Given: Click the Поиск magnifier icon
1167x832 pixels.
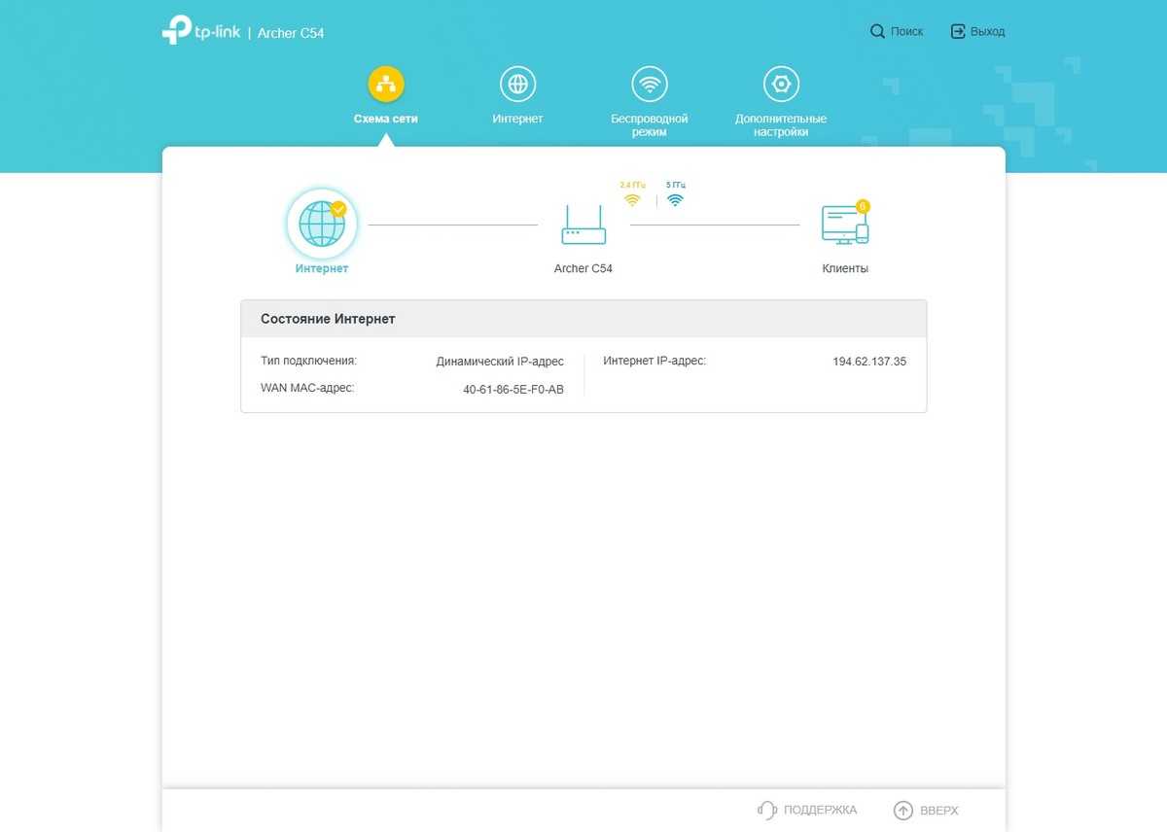Looking at the screenshot, I should [x=877, y=32].
